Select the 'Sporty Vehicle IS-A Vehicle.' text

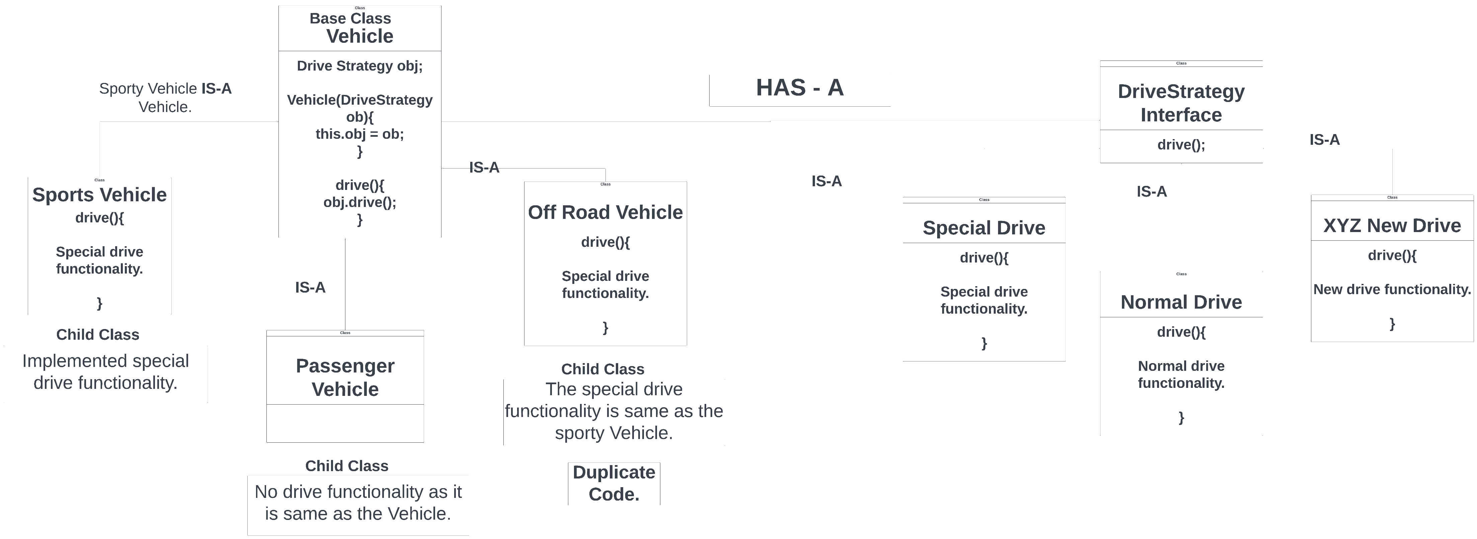(165, 98)
